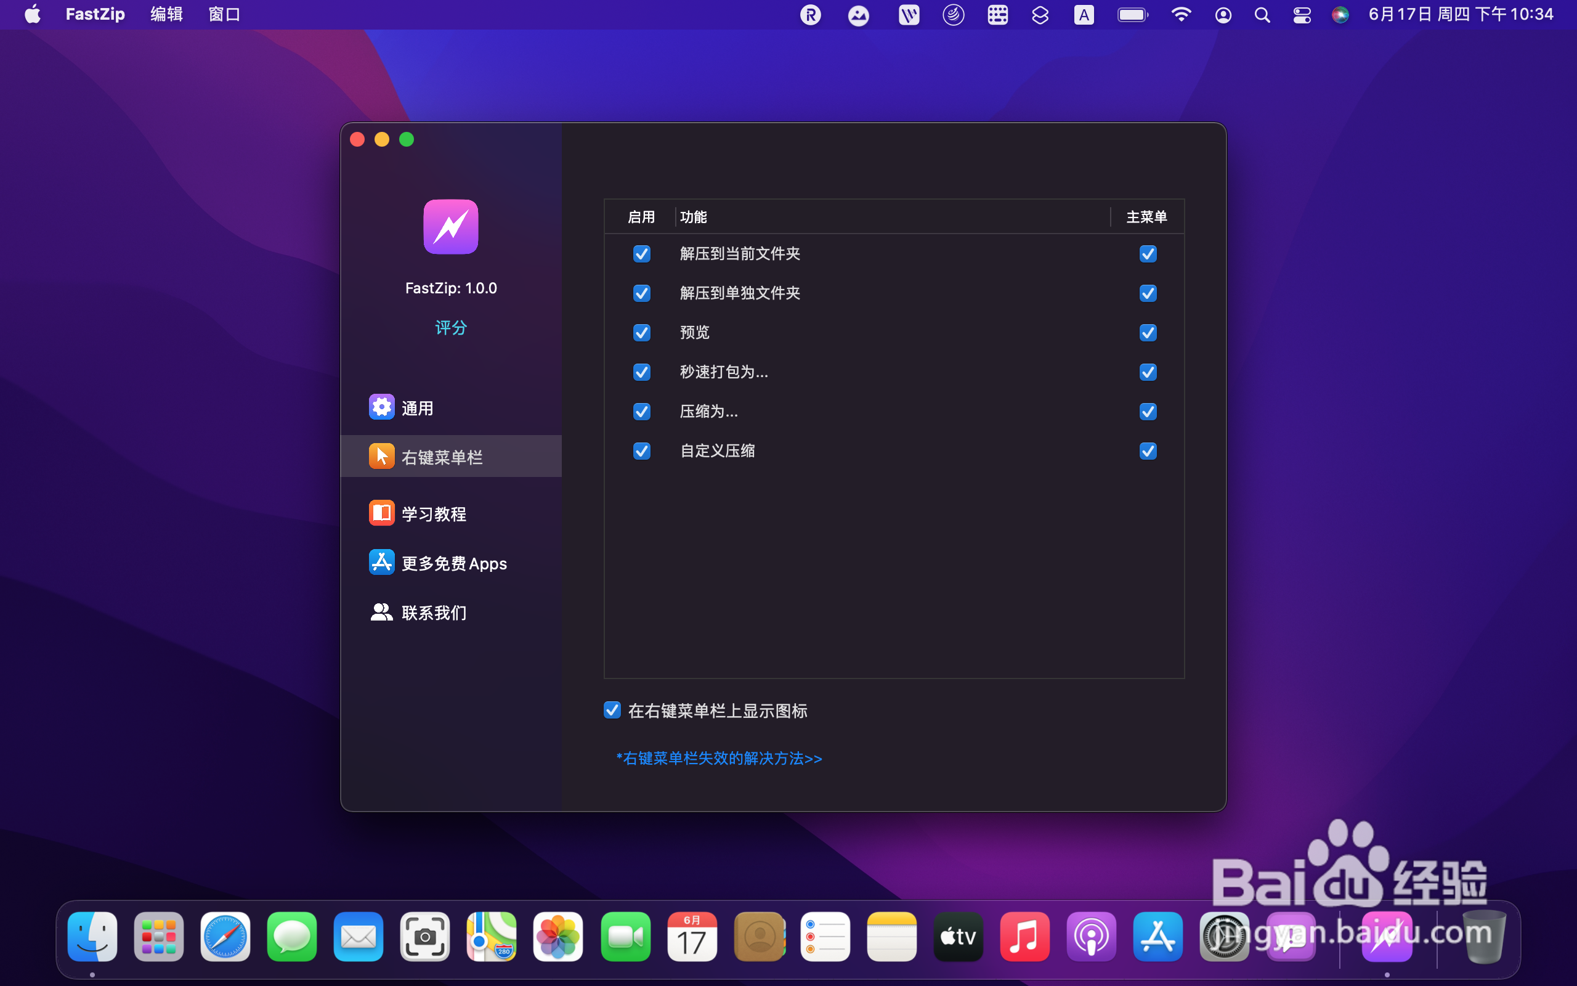Open Notes from the Dock
This screenshot has height=986, width=1577.
891,937
